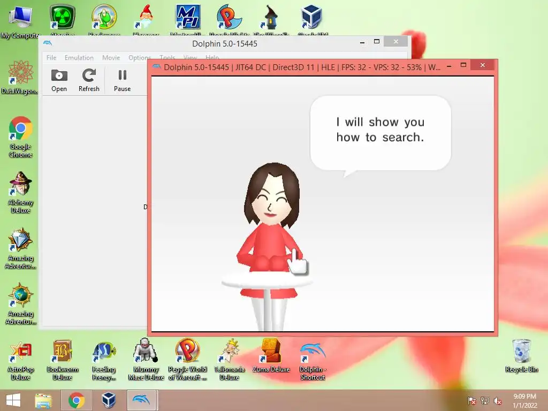Screen dimensions: 548x411
Task: Maximize the main Dolphin 5.0-15445 window
Action: 376,42
